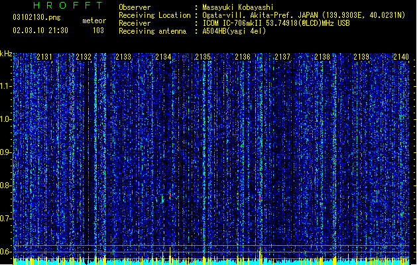The height and width of the screenshot is (265, 417).
Task: Click the 2134 time marker
Action: [163, 57]
